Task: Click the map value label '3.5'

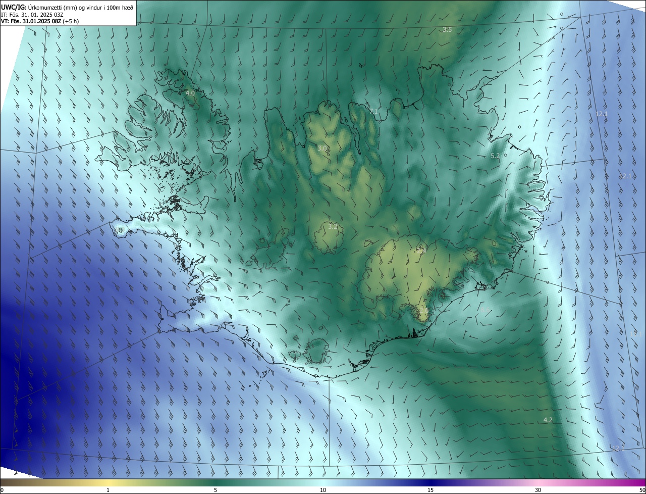Action: click(447, 30)
